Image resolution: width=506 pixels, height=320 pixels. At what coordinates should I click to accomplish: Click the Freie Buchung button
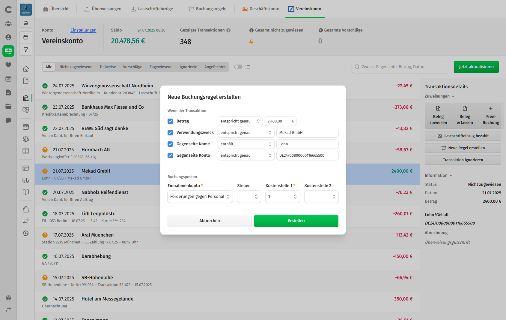click(x=491, y=116)
